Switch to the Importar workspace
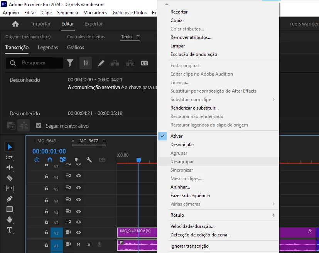The height and width of the screenshot is (253, 319). pyautogui.click(x=41, y=24)
